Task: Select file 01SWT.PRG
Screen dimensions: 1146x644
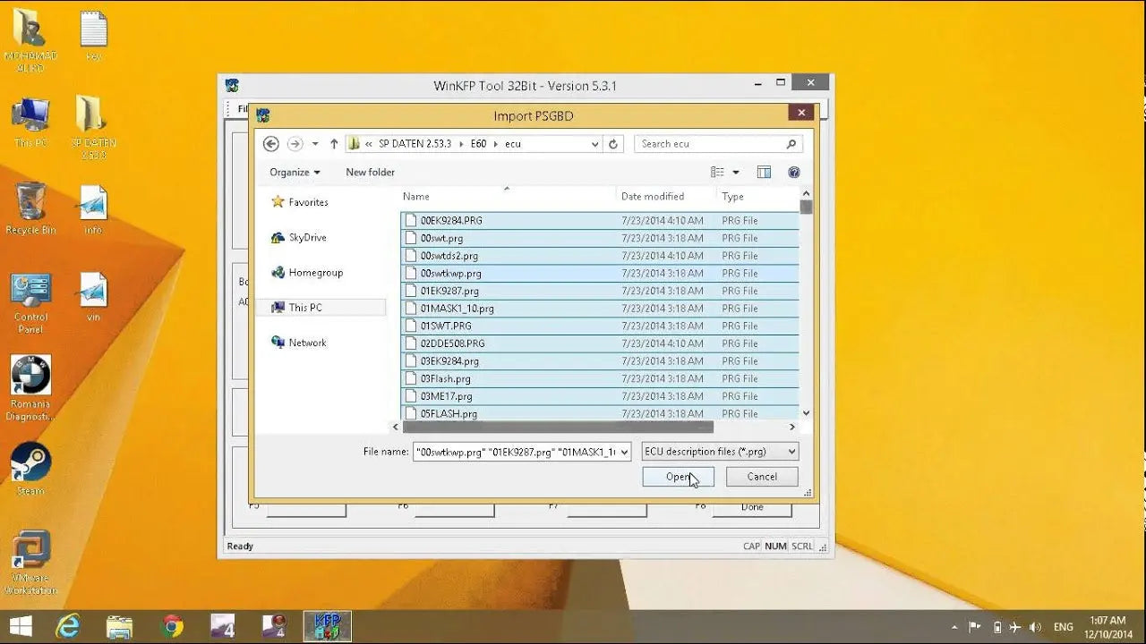Action: coord(600,326)
